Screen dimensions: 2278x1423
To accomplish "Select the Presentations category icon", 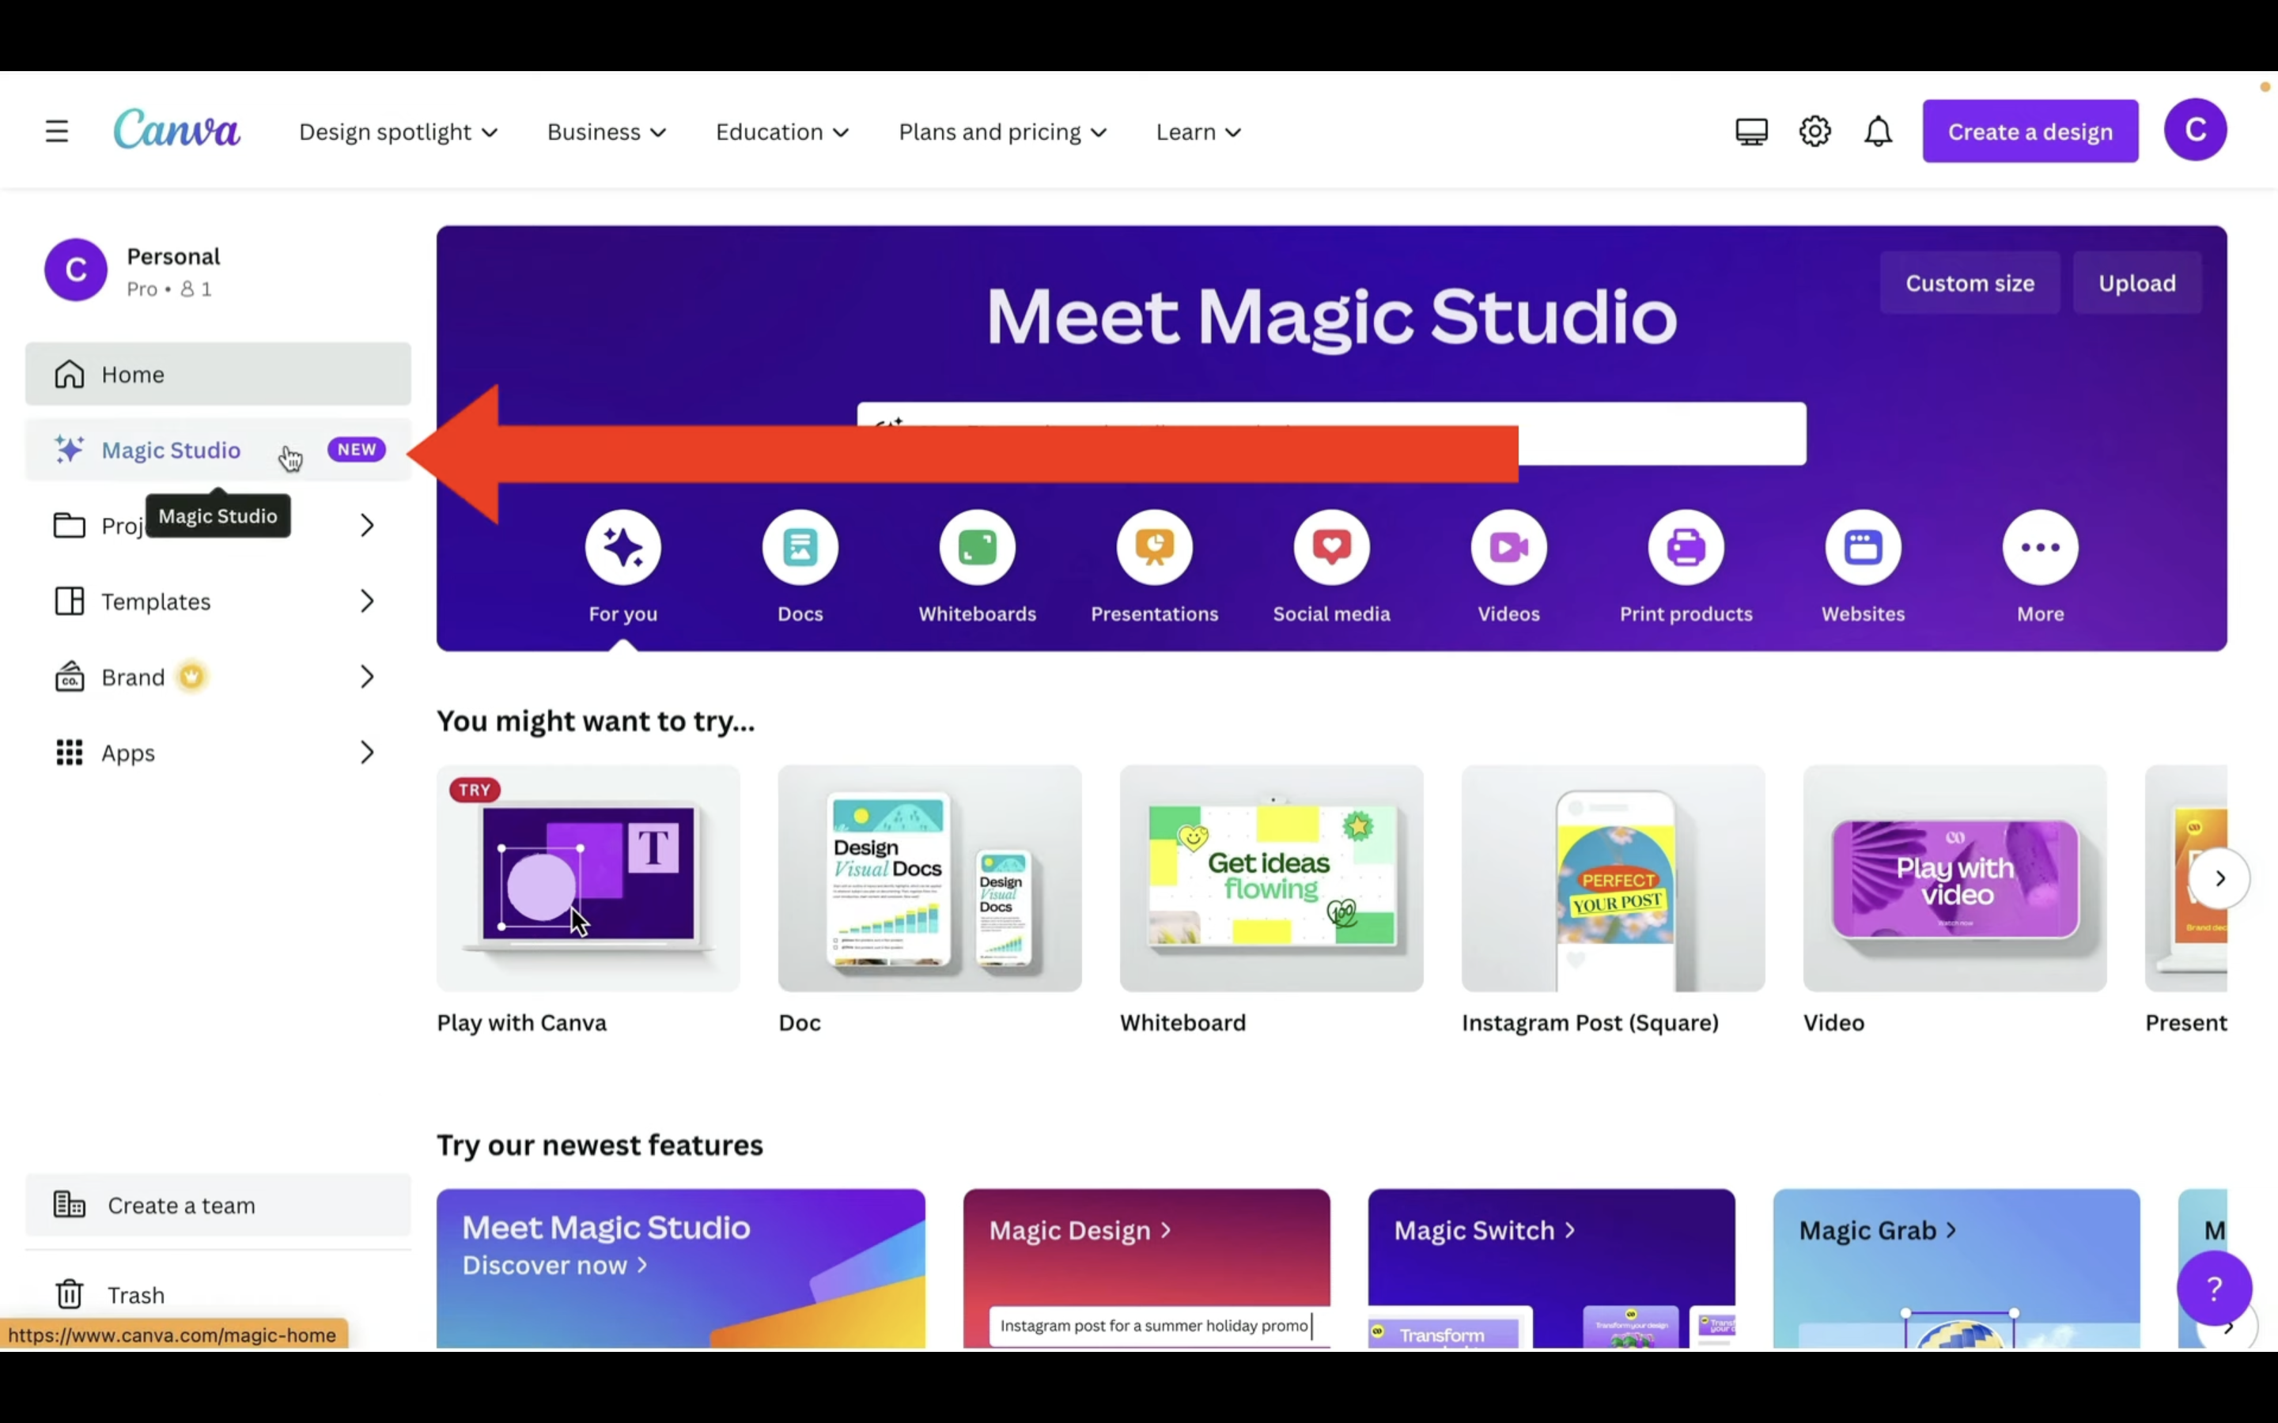I will [x=1154, y=548].
